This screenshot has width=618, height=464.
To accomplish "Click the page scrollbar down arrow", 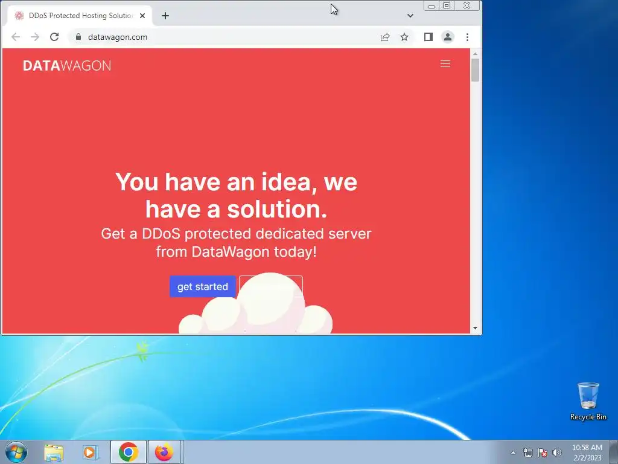I will coord(475,328).
